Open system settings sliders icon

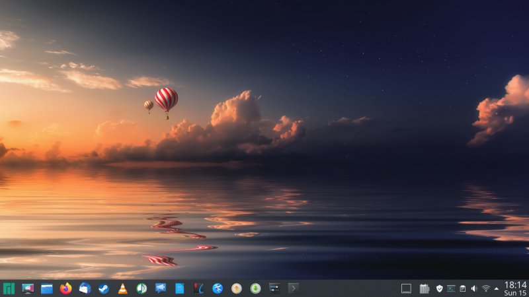(274, 288)
